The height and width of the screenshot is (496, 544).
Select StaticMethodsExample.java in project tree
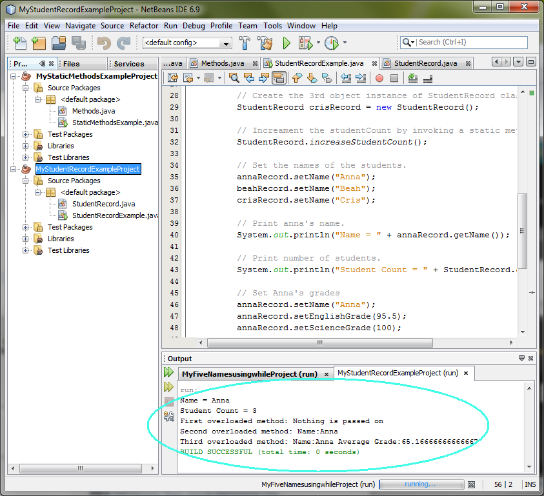(x=115, y=123)
